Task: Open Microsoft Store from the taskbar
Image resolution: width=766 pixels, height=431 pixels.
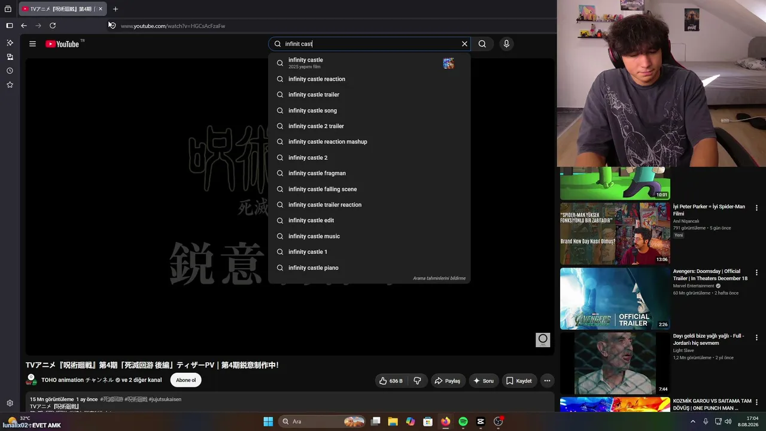Action: coord(428,421)
